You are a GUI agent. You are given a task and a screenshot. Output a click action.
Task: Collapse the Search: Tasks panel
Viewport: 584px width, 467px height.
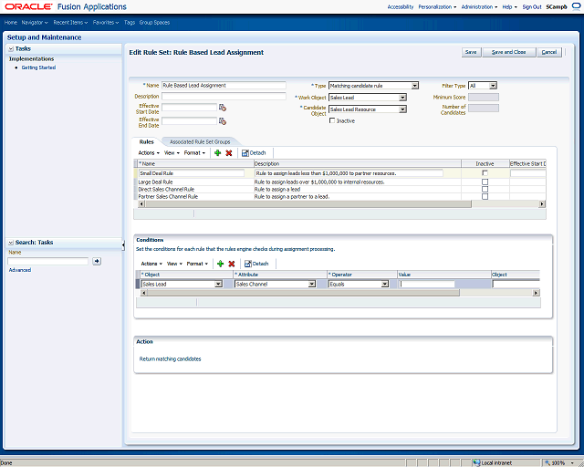tap(11, 243)
